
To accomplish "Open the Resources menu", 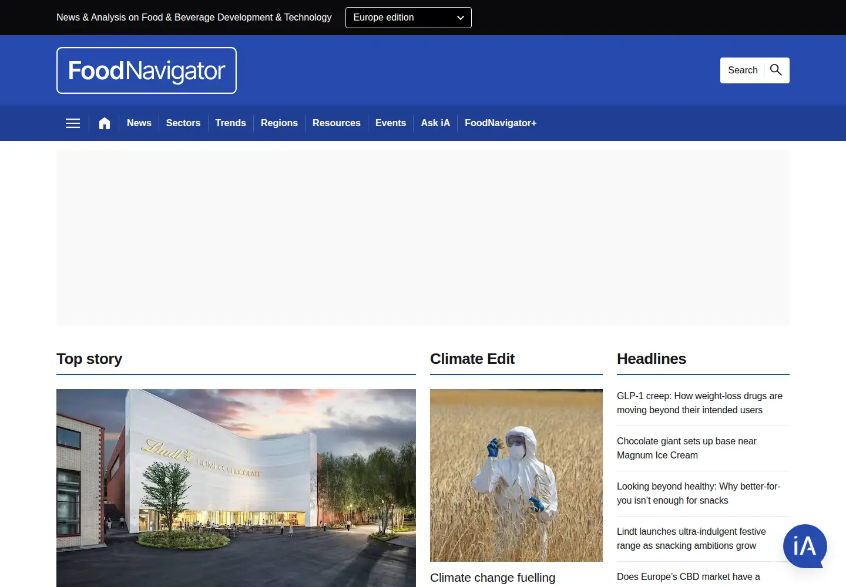I will point(337,123).
